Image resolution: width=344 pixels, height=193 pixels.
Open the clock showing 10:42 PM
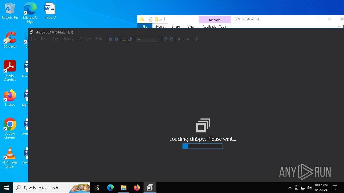[321, 188]
